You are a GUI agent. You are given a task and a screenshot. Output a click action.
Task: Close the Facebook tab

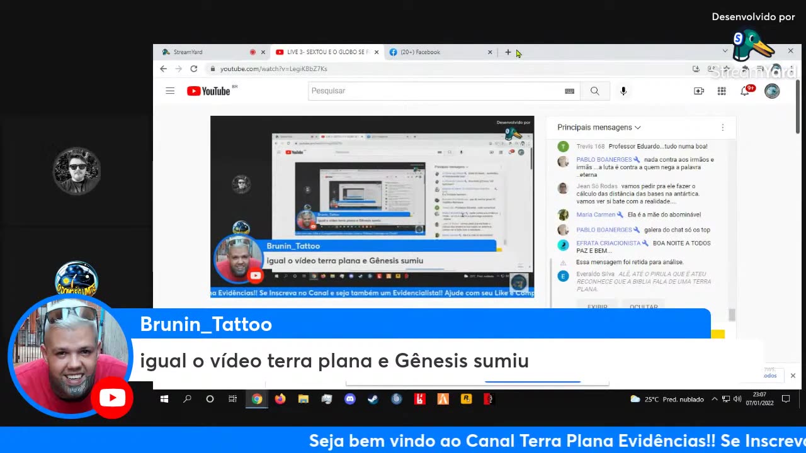[x=490, y=52]
